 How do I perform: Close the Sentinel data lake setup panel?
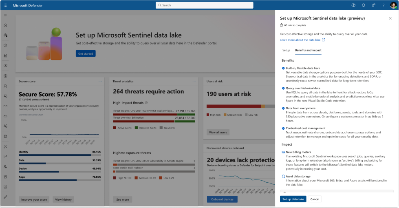390,18
